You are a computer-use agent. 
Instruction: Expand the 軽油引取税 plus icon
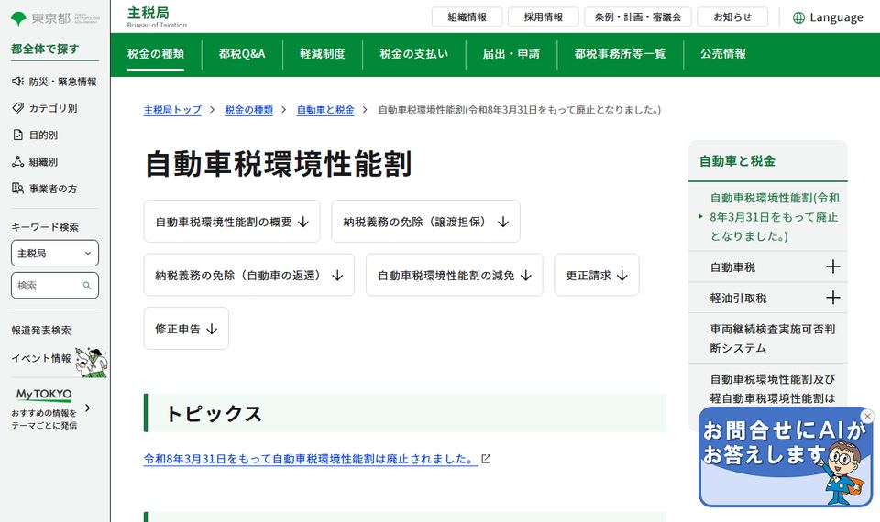click(x=833, y=298)
